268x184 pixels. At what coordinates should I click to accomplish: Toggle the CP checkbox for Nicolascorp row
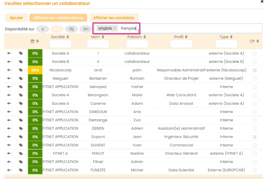coord(255,70)
